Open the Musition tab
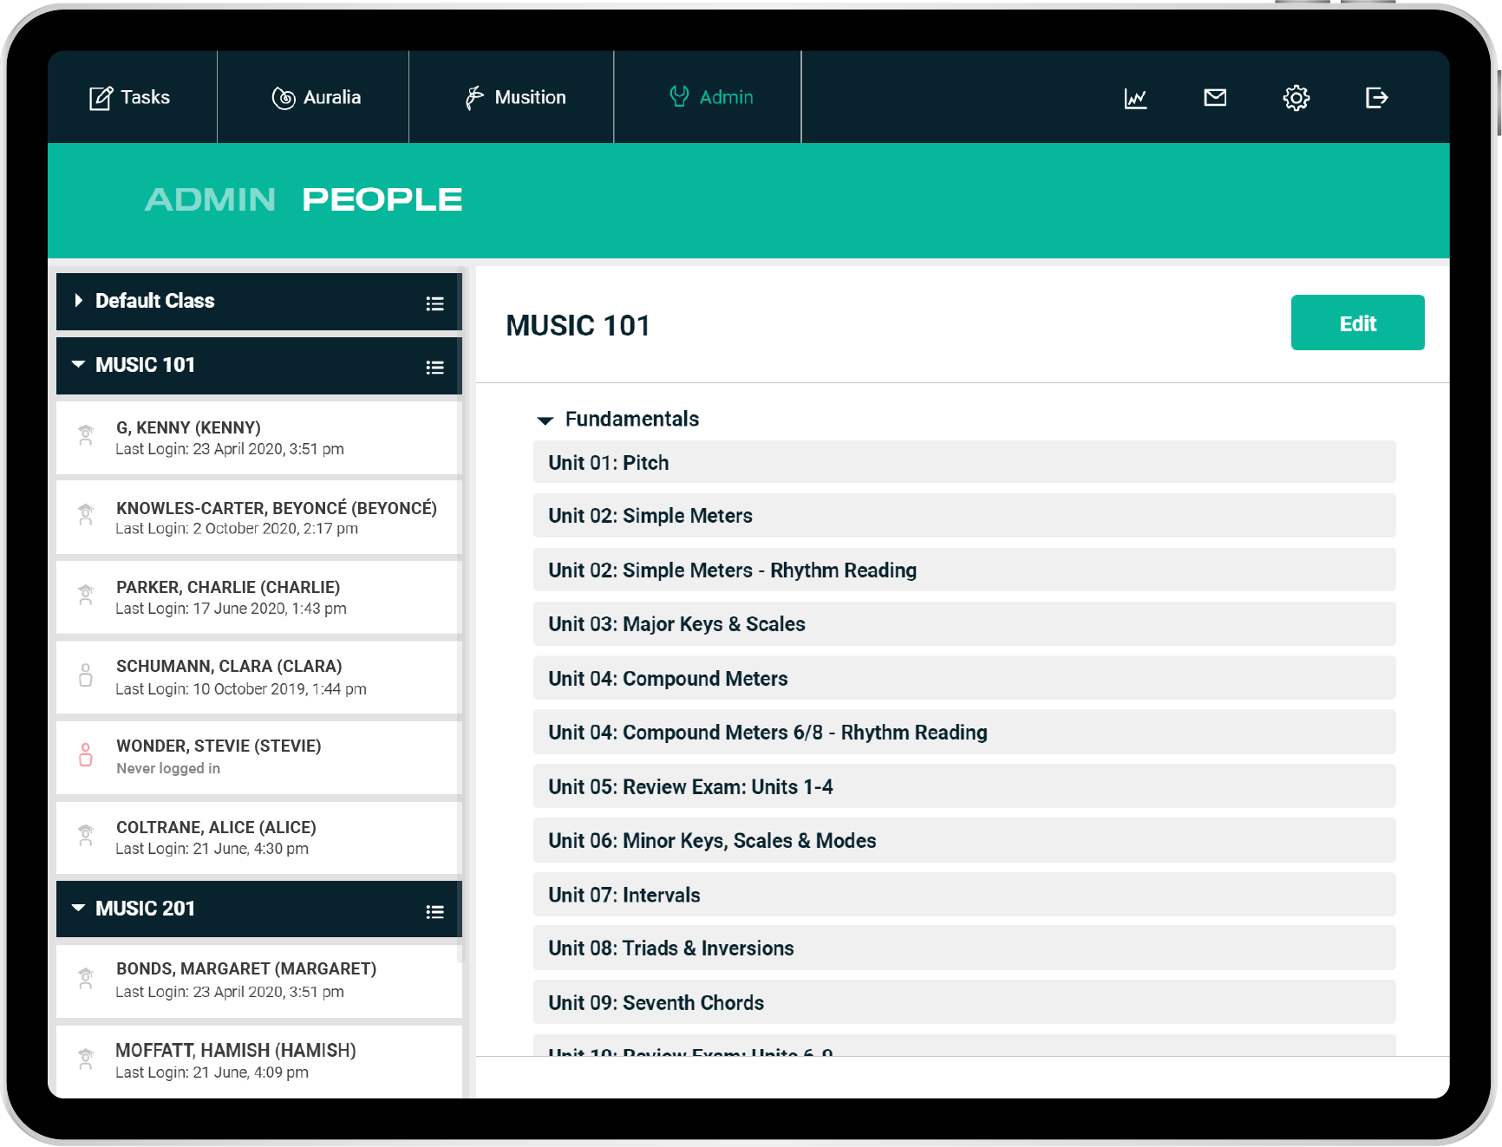The height and width of the screenshot is (1147, 1502). pos(515,98)
